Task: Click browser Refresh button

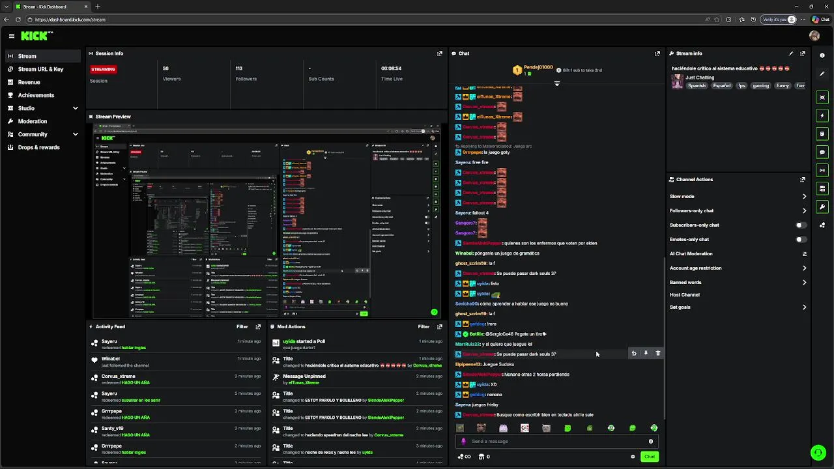Action: [18, 20]
